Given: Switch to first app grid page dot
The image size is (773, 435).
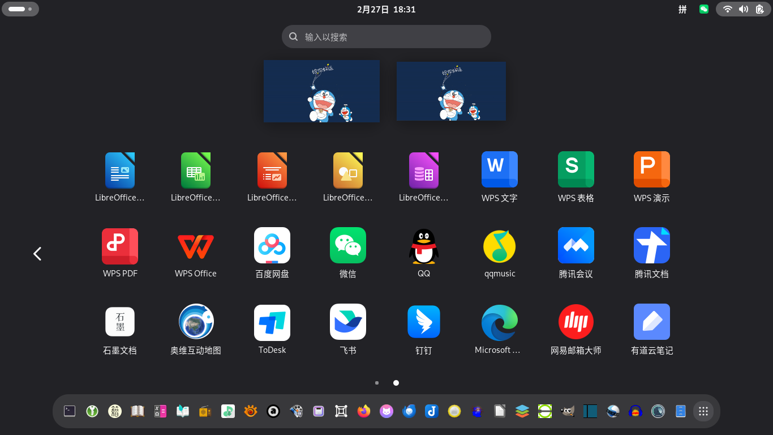Looking at the screenshot, I should 377,383.
